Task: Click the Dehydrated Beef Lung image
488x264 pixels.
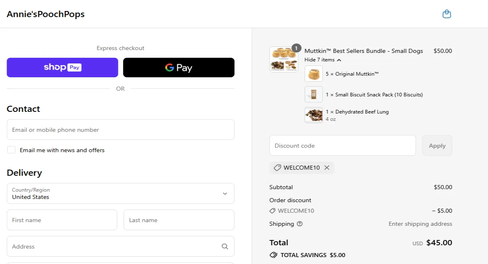Action: pos(314,115)
